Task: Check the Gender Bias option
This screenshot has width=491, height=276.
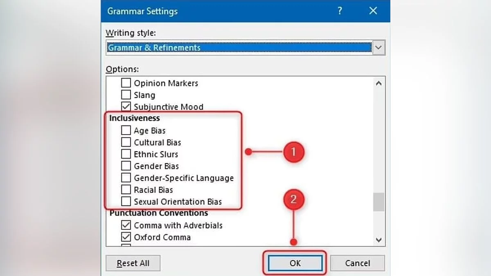Action: click(x=126, y=166)
